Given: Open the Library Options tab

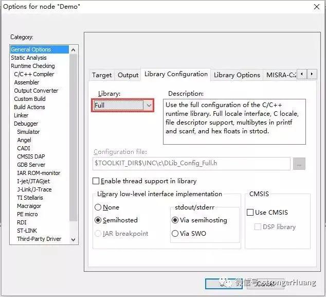Looking at the screenshot, I should click(x=237, y=75).
